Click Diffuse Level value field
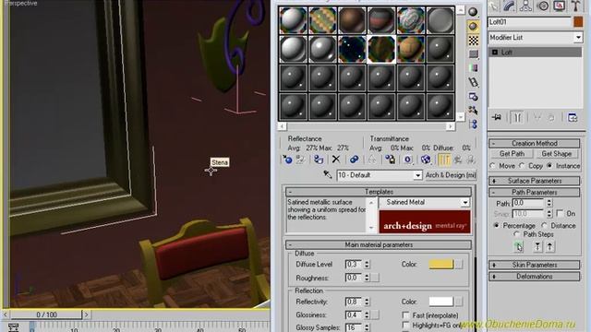The width and height of the screenshot is (591, 332). tap(354, 265)
